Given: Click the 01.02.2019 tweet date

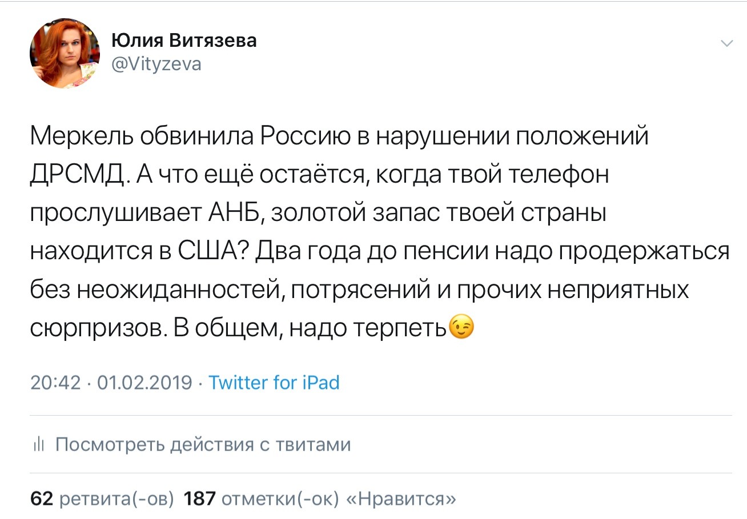Looking at the screenshot, I should 145,382.
